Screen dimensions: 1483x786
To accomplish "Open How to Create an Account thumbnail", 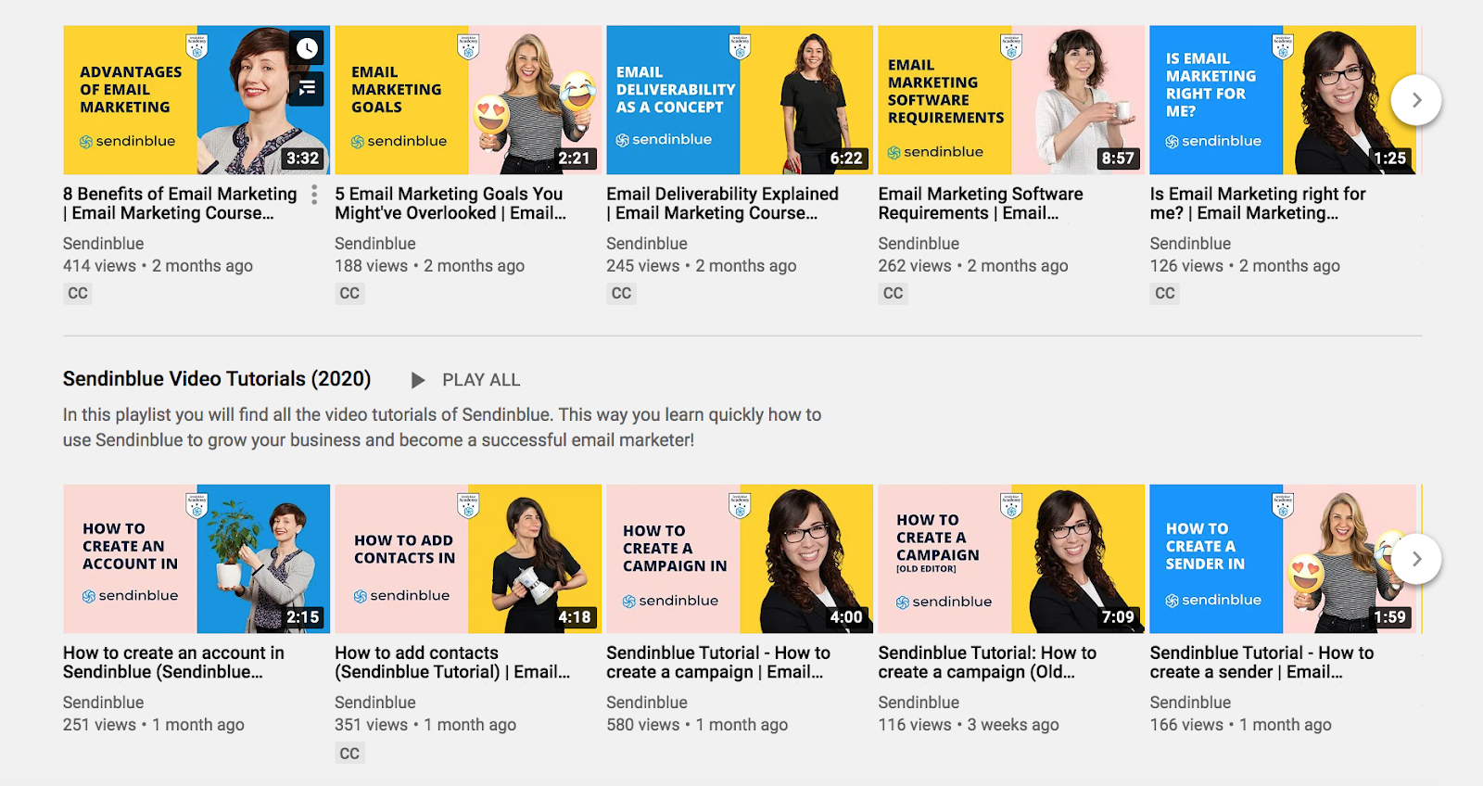I will (x=196, y=559).
